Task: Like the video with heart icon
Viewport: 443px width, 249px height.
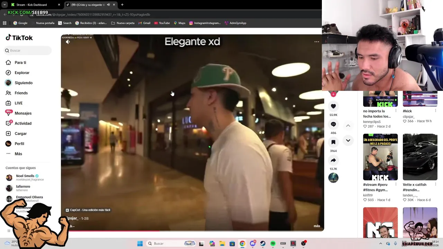Action: [x=333, y=106]
